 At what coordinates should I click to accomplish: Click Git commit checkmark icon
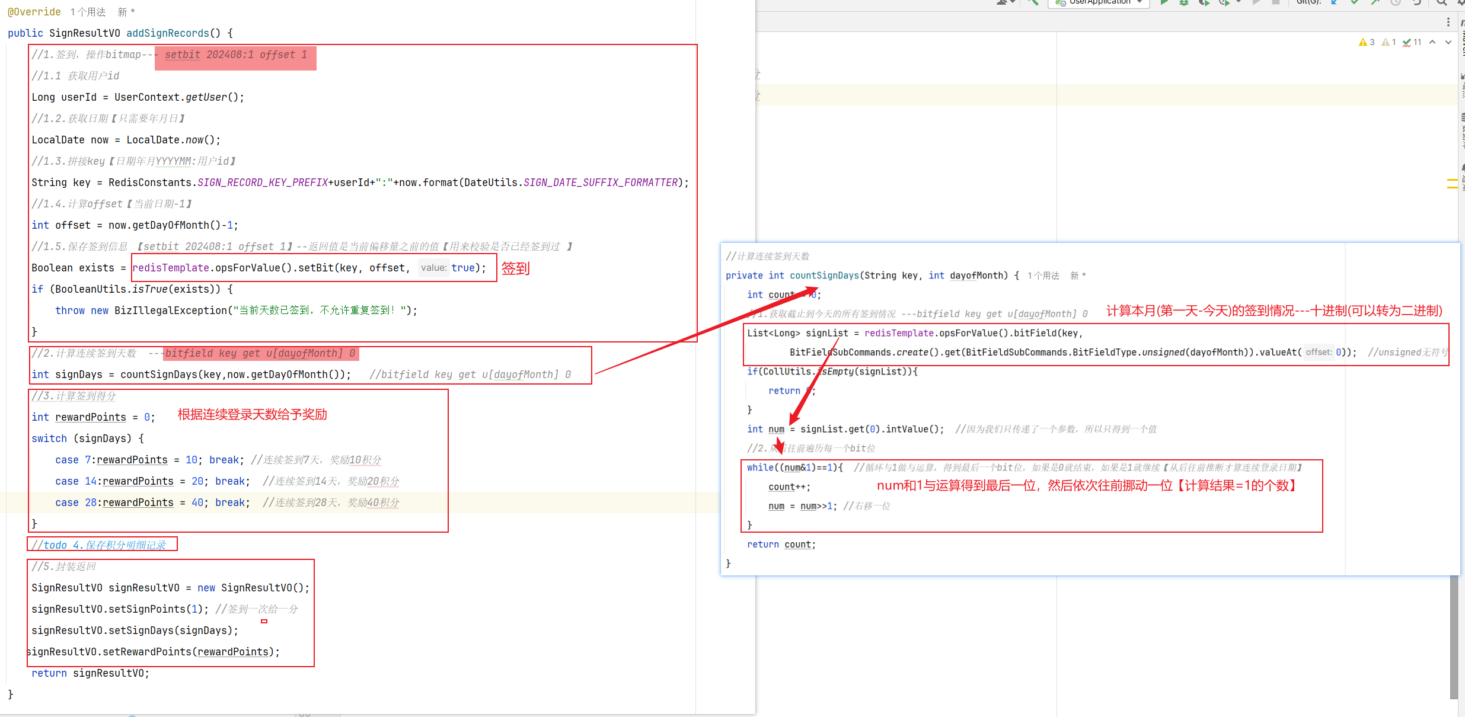tap(1355, 2)
